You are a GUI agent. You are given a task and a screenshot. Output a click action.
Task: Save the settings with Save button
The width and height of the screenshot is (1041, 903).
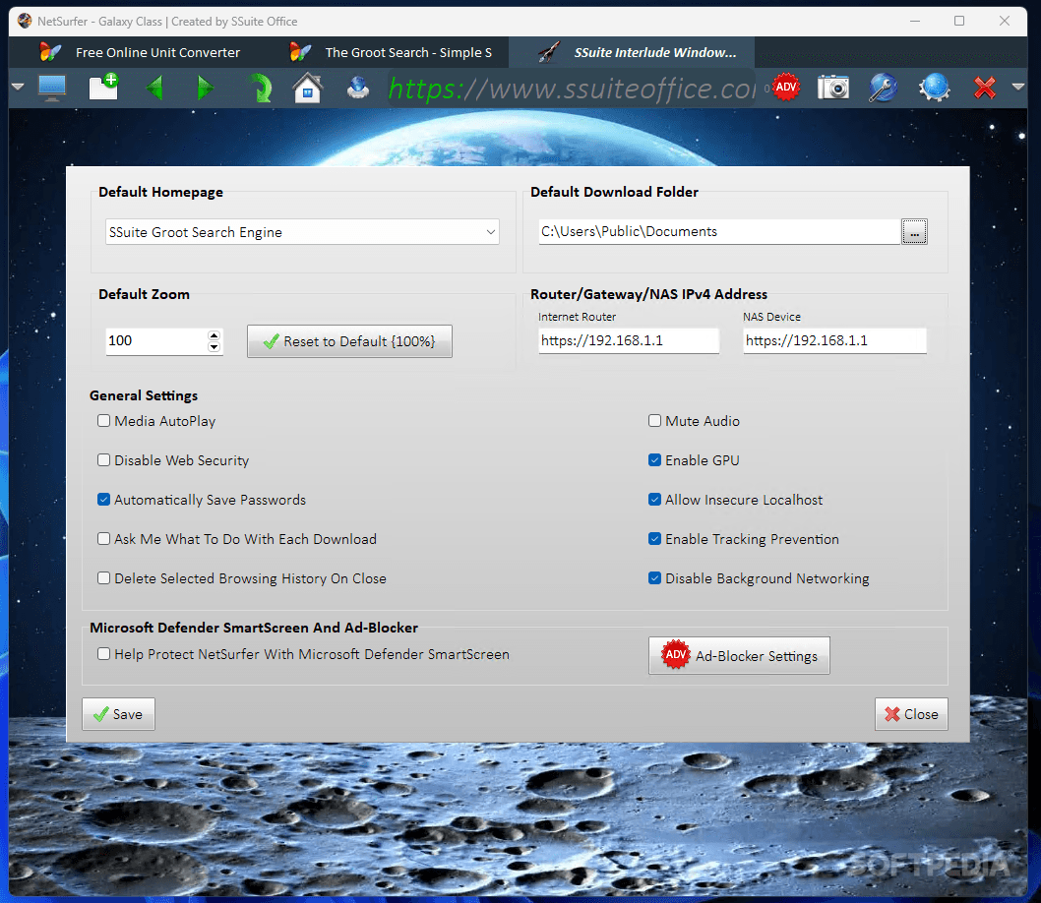pyautogui.click(x=118, y=714)
